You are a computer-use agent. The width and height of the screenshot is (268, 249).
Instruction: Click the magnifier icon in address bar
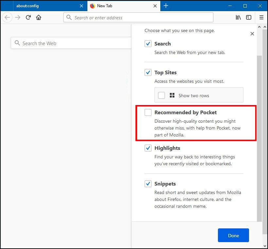click(69, 17)
